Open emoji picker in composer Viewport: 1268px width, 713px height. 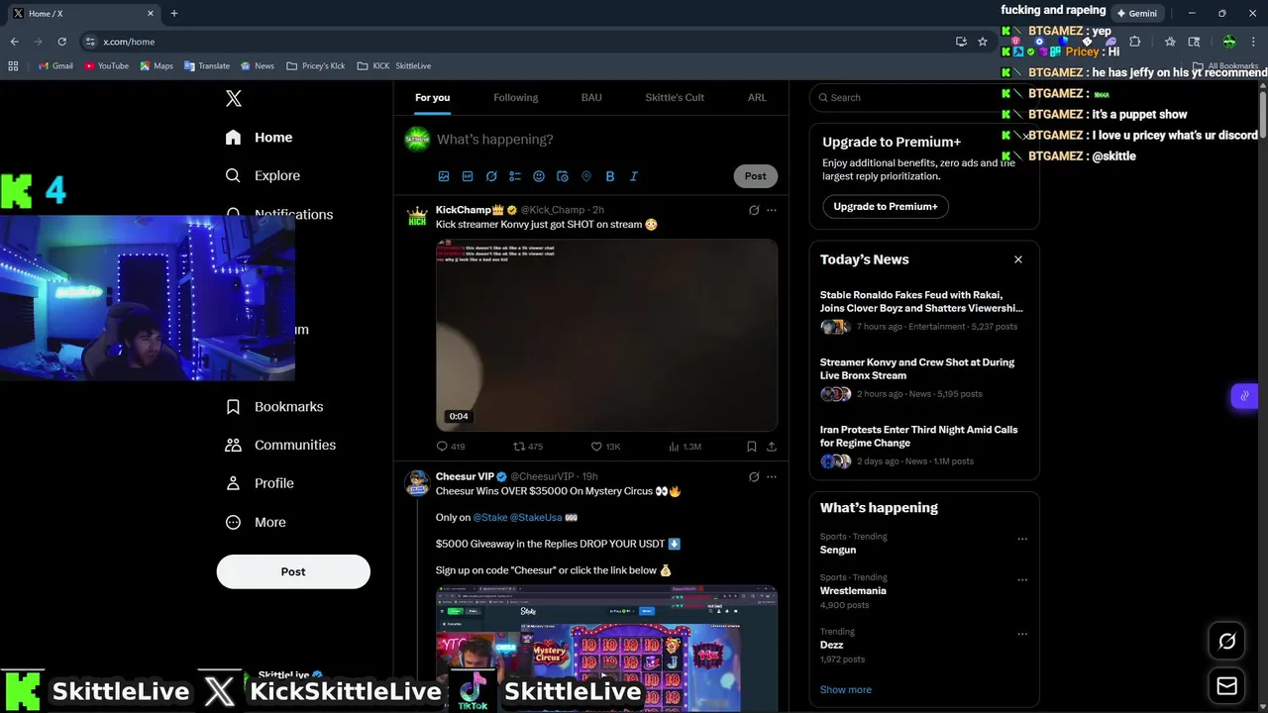point(539,176)
